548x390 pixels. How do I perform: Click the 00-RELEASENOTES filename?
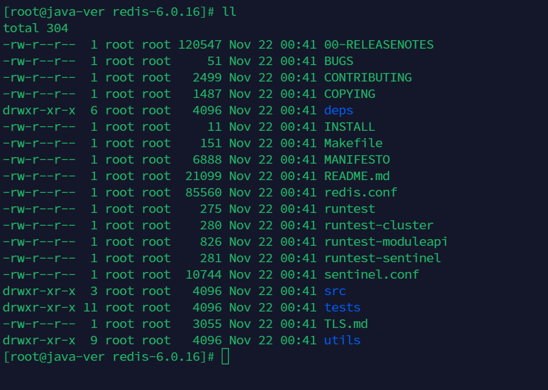pos(379,44)
